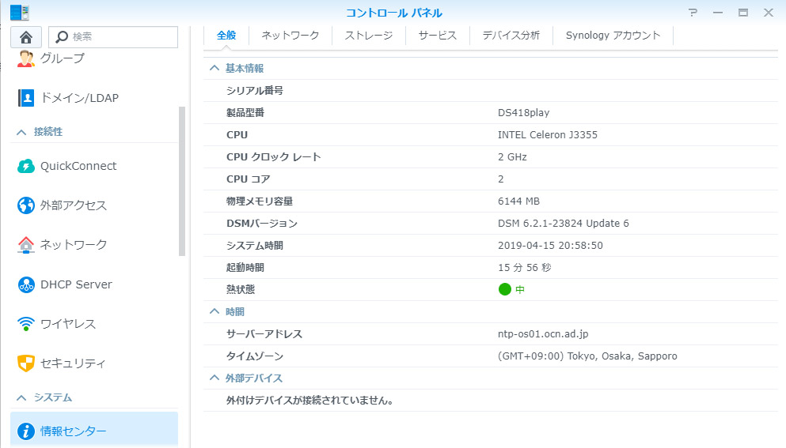786x448 pixels.
Task: Click the シリアル番号 label
Action: tap(255, 91)
